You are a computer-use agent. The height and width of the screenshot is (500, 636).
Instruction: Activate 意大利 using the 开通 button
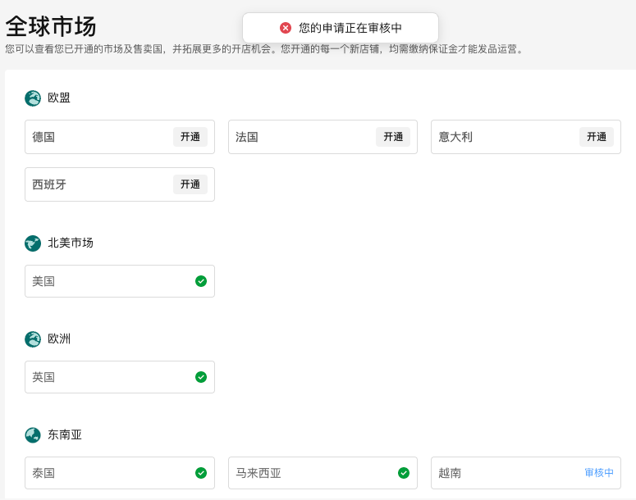click(x=597, y=137)
